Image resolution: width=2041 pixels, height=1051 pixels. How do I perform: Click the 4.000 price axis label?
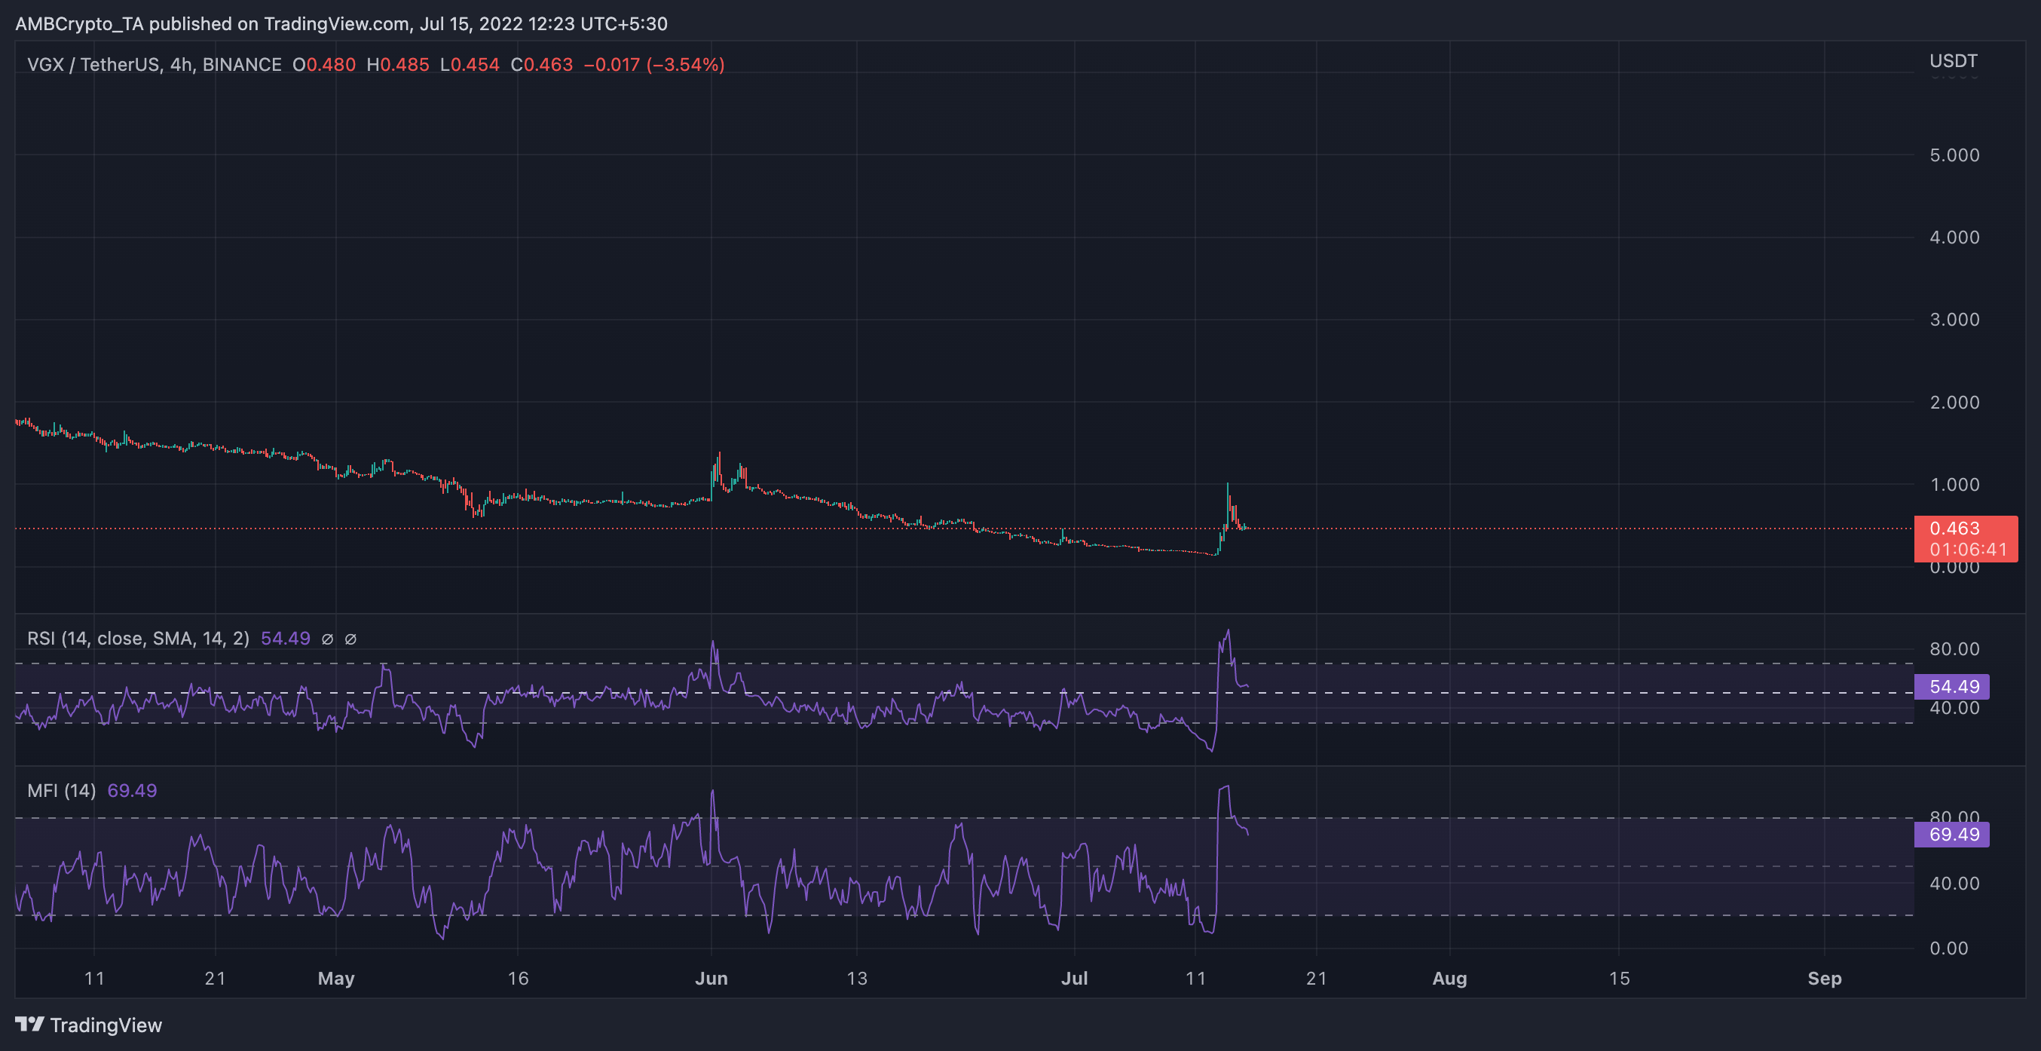1954,237
